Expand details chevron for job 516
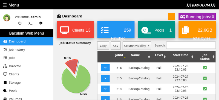Image resolution: width=219 pixels, height=100 pixels. click(105, 68)
